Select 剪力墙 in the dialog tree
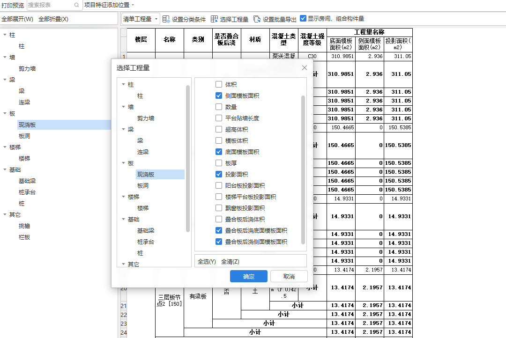506x338 pixels. (x=146, y=118)
